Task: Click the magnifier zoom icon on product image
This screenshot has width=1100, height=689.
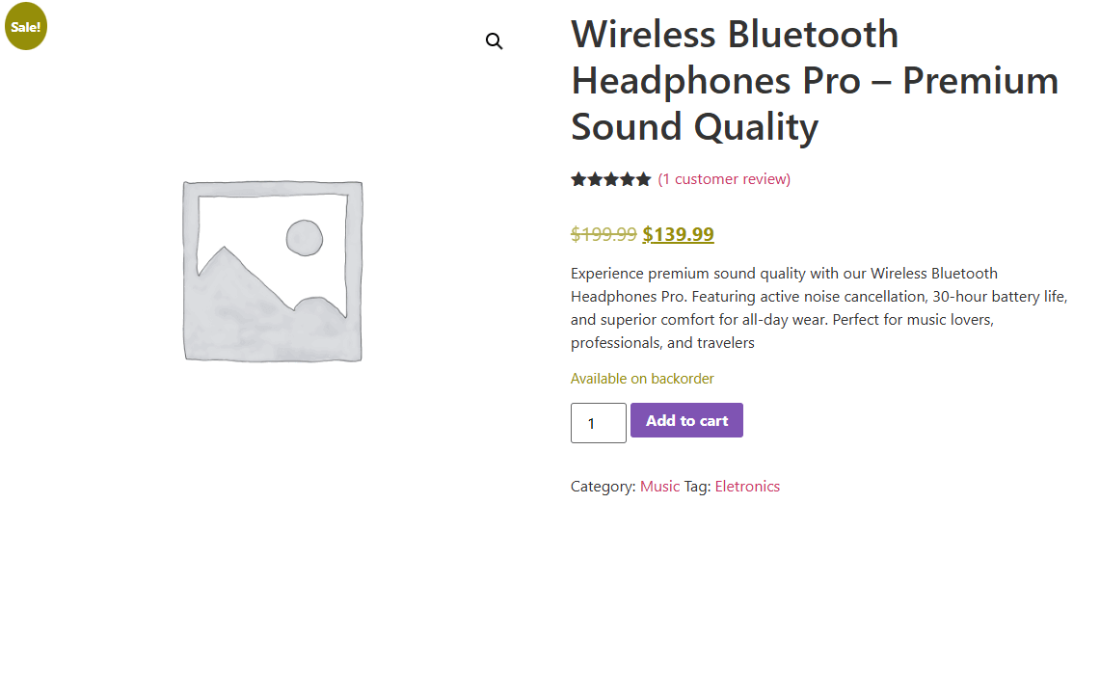Action: point(495,41)
